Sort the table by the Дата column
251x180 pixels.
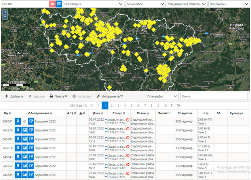coord(96,113)
